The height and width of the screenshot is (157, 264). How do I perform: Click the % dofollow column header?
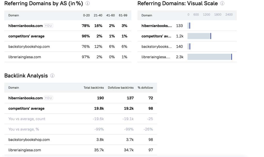coord(145,88)
